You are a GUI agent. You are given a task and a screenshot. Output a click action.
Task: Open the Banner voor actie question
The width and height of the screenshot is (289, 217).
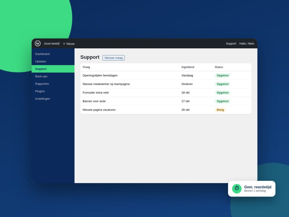tap(94, 101)
